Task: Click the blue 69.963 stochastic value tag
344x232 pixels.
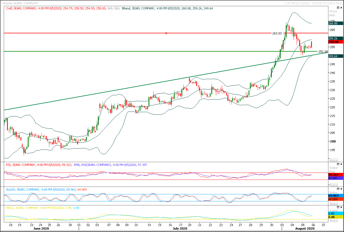Action: pyautogui.click(x=336, y=196)
